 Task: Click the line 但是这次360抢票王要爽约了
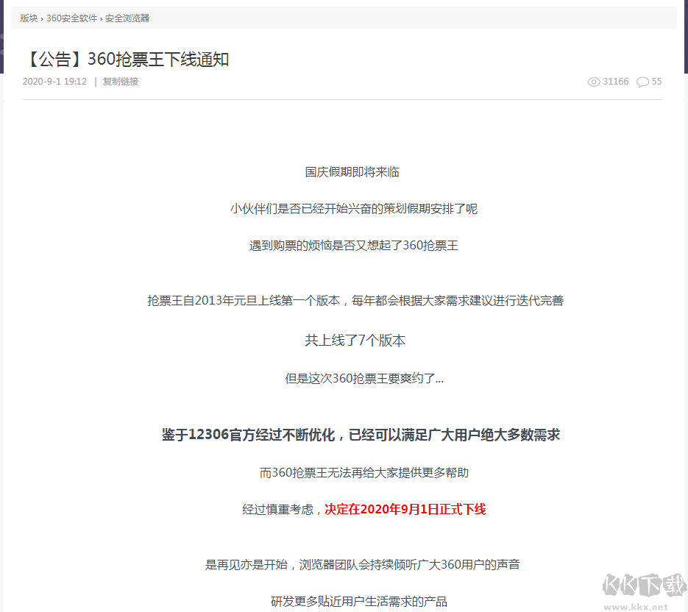(x=364, y=378)
